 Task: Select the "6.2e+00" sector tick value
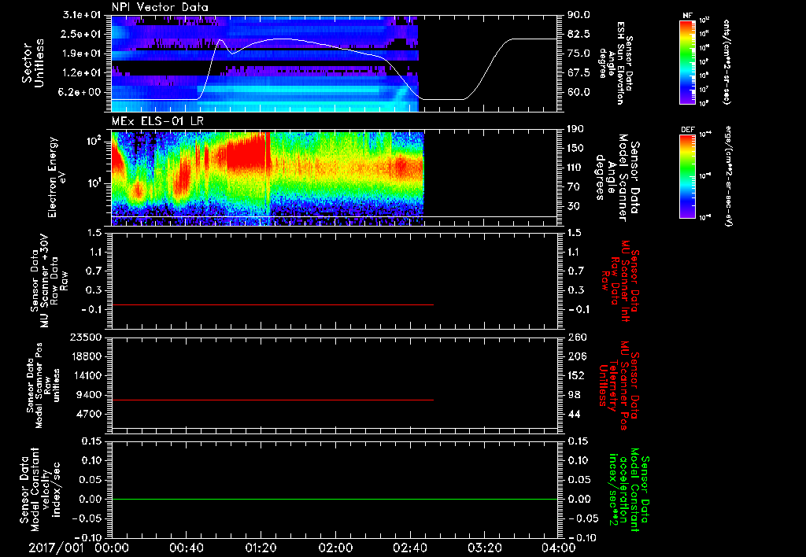pos(79,93)
